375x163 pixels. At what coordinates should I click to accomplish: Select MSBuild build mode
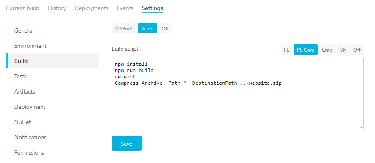pos(124,28)
